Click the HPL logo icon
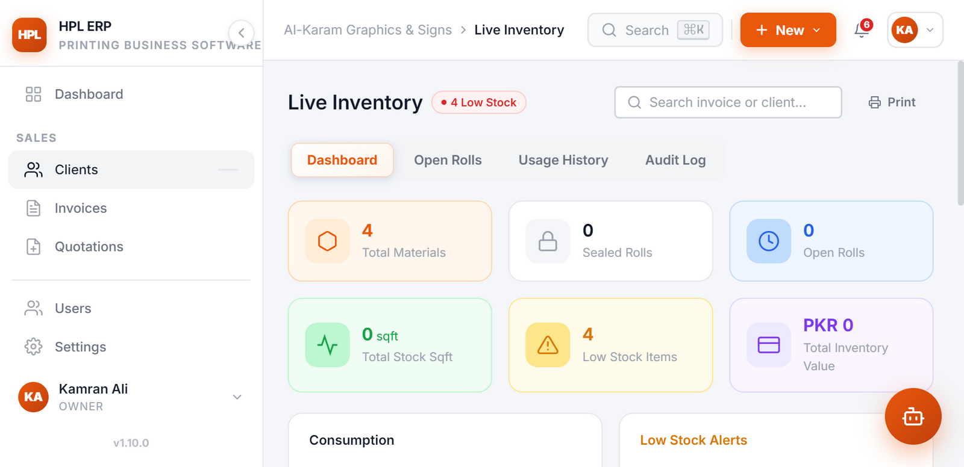Screen dimensions: 964x467 tap(29, 35)
